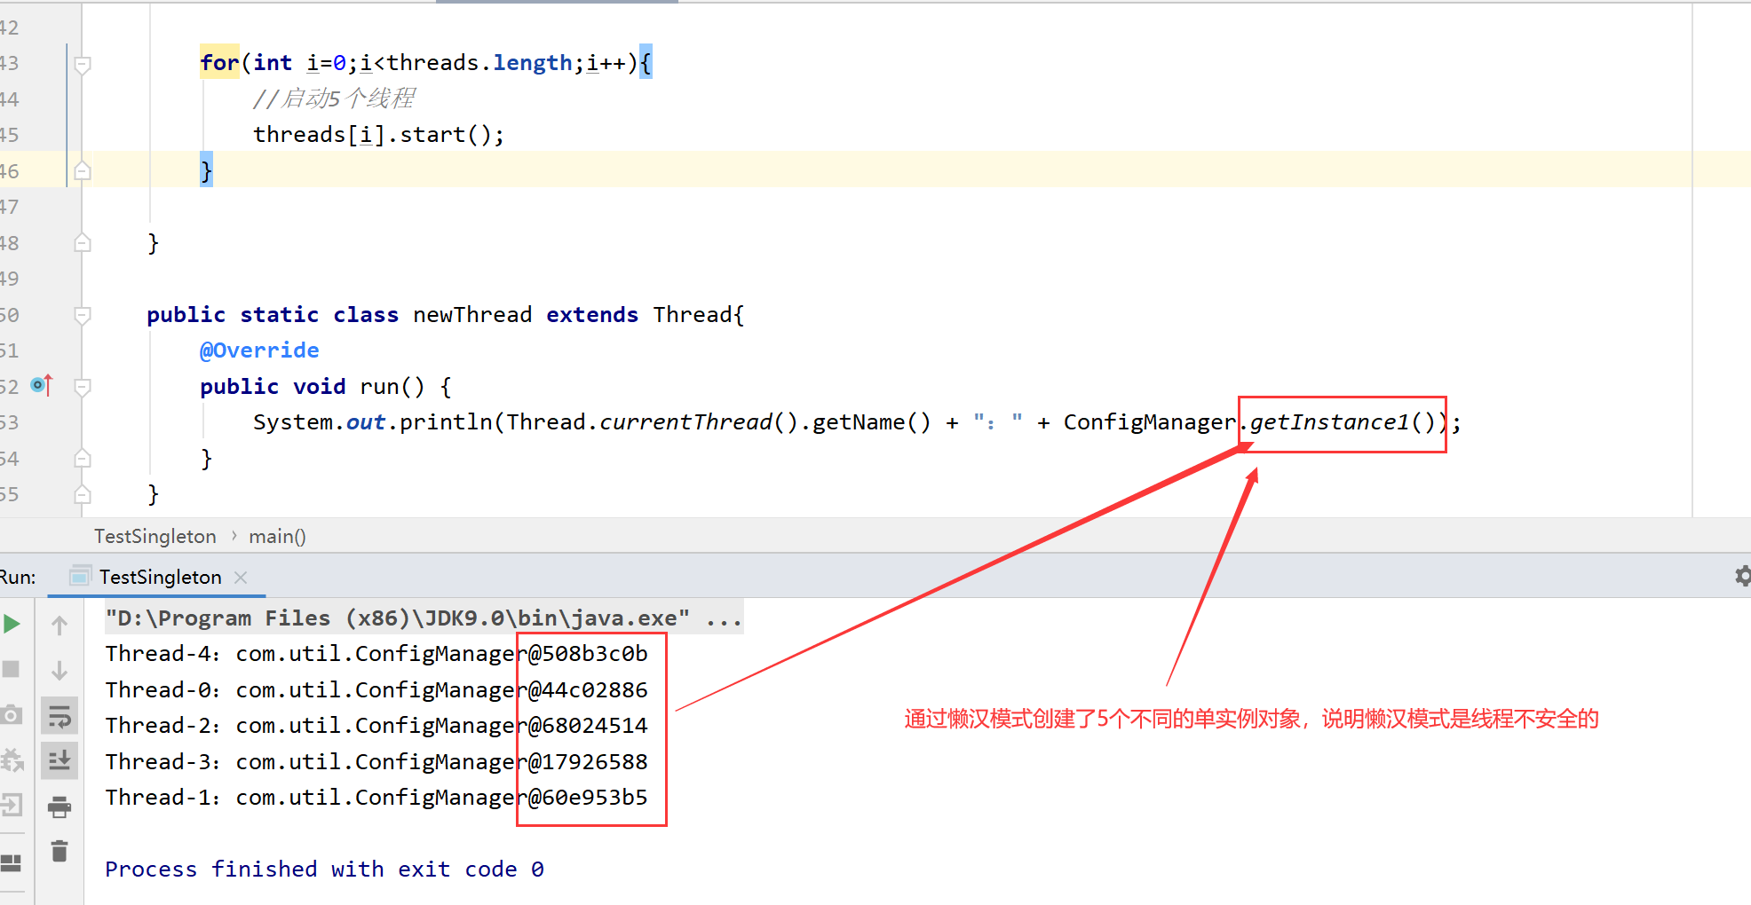Click the newThread class name
Image resolution: width=1751 pixels, height=905 pixels.
click(x=472, y=315)
